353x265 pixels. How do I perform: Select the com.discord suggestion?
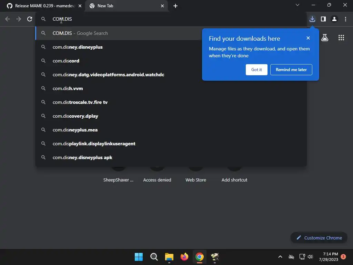pyautogui.click(x=171, y=61)
